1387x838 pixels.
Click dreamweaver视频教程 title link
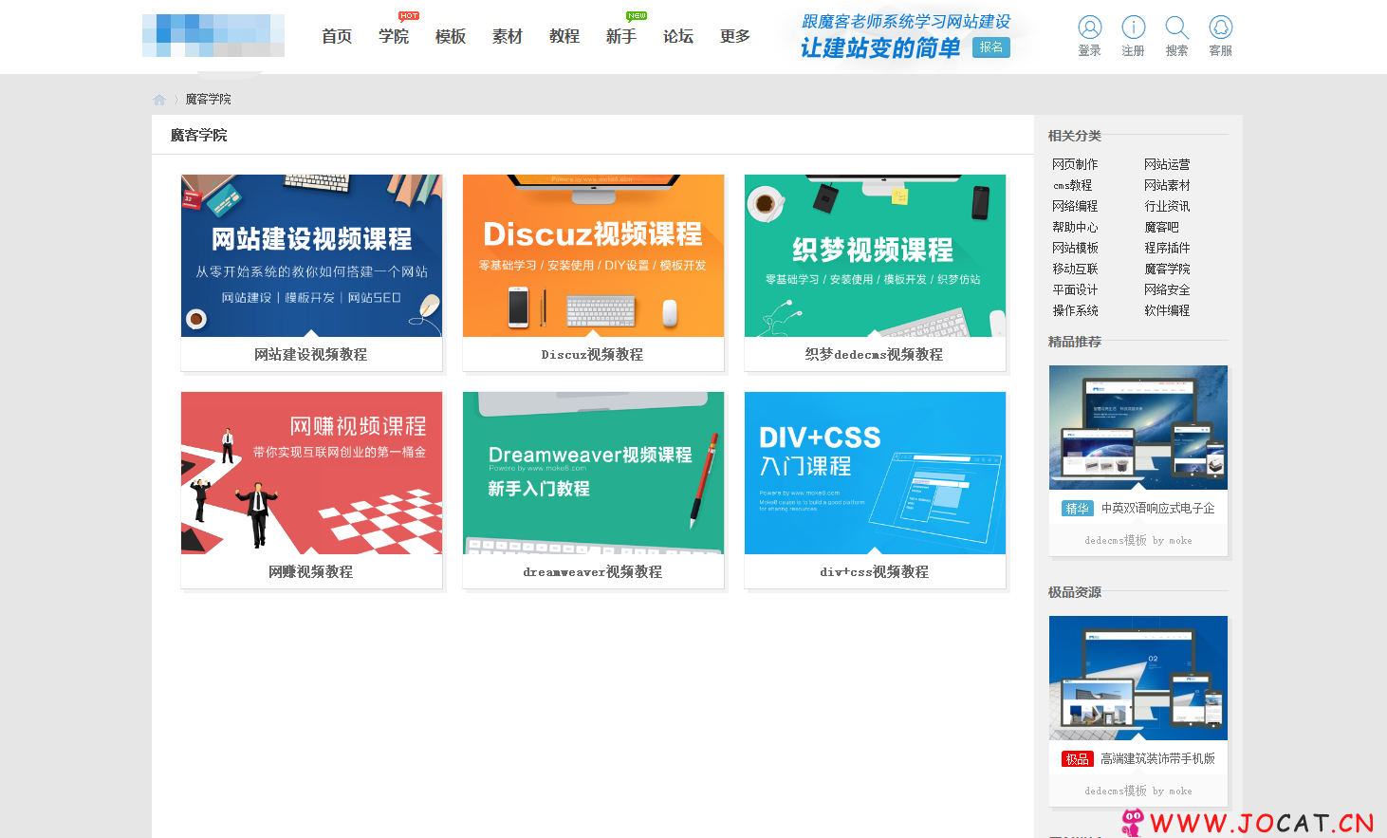(x=592, y=571)
